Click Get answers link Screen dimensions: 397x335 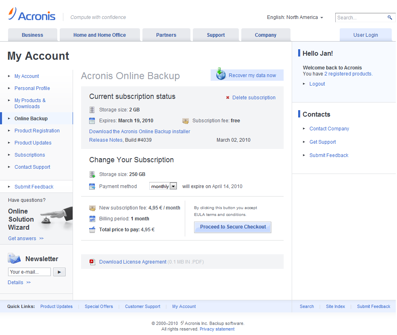pos(22,239)
